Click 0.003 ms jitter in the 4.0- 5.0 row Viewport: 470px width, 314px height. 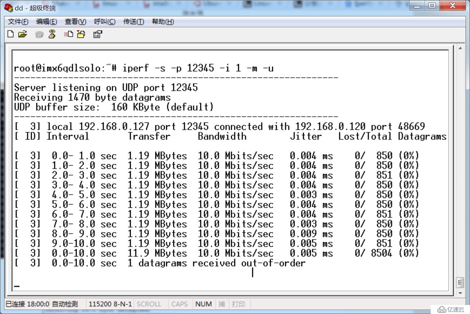pyautogui.click(x=311, y=195)
